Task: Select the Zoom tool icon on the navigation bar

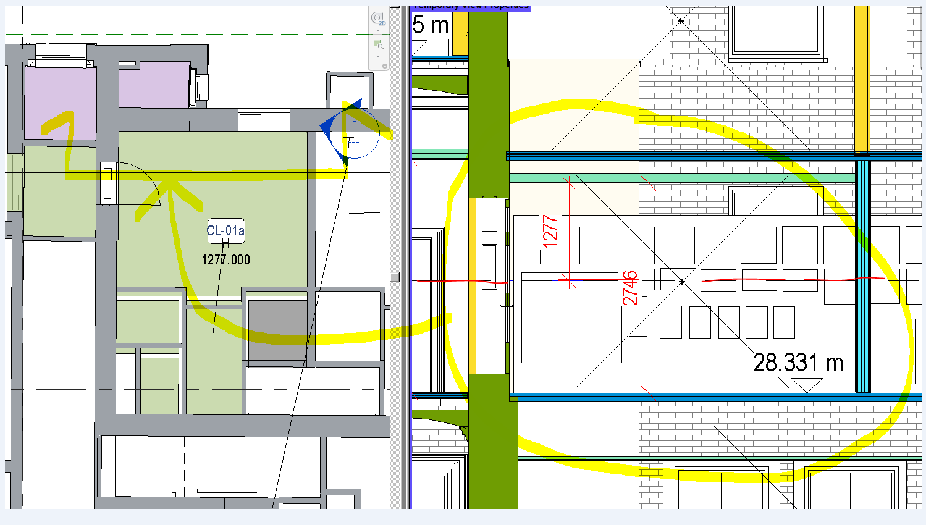Action: click(377, 43)
